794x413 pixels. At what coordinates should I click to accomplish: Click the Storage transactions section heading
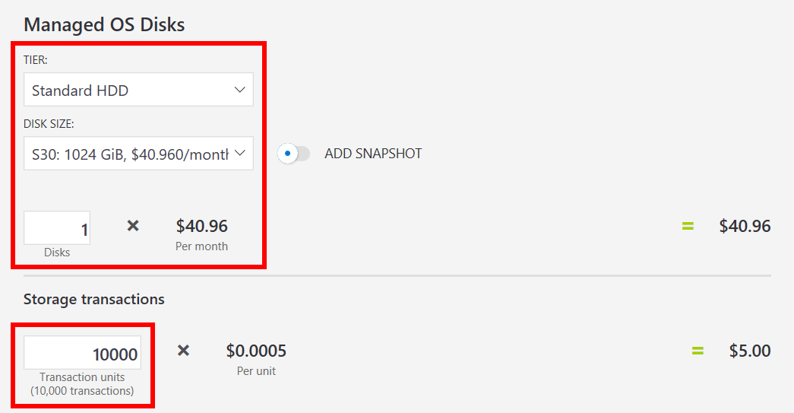94,299
